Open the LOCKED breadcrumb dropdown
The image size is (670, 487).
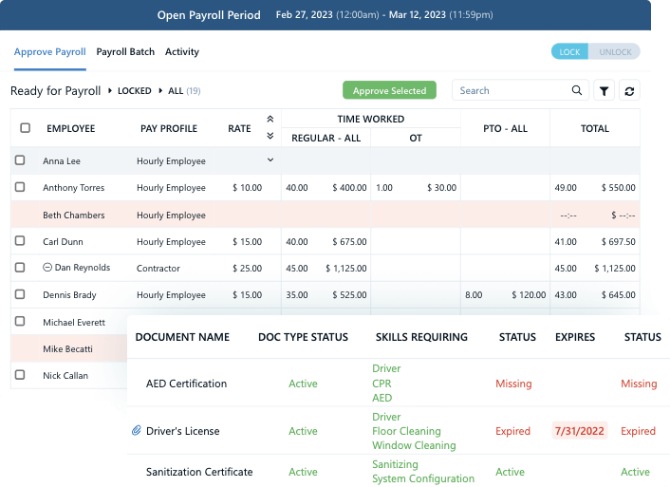click(x=134, y=91)
